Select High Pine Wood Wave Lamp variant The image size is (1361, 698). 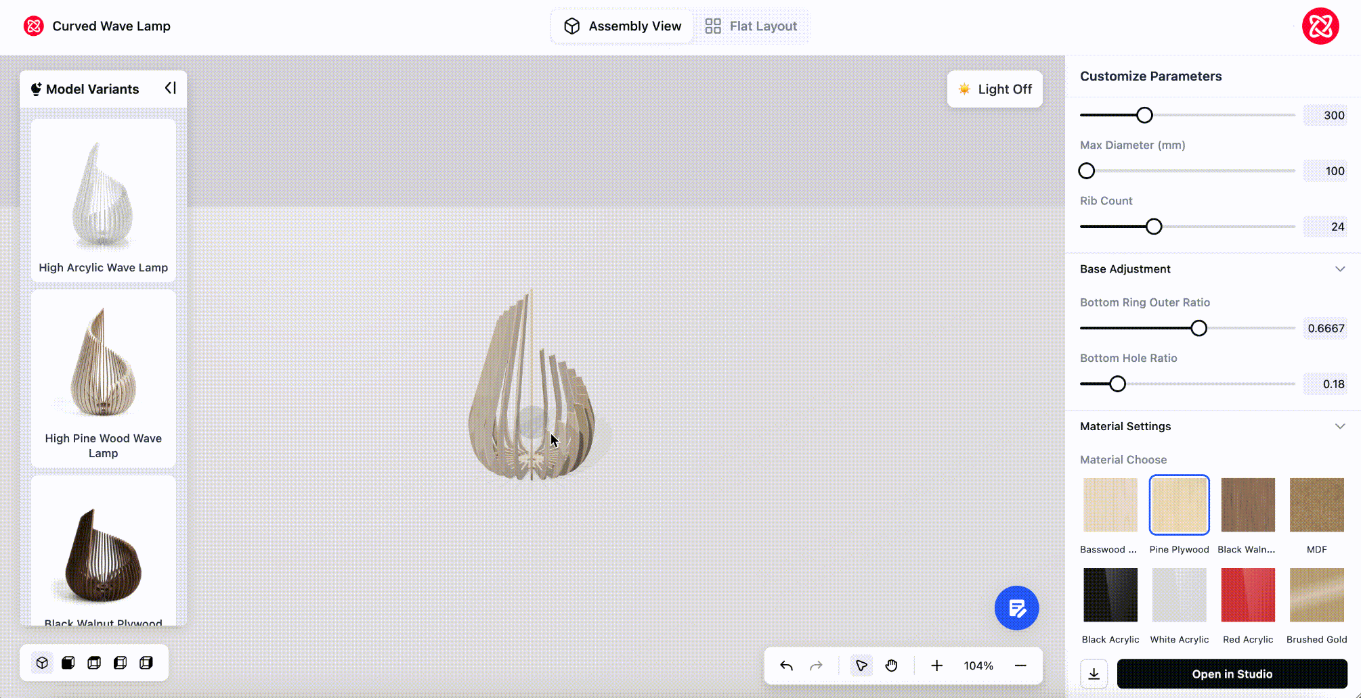click(x=103, y=379)
